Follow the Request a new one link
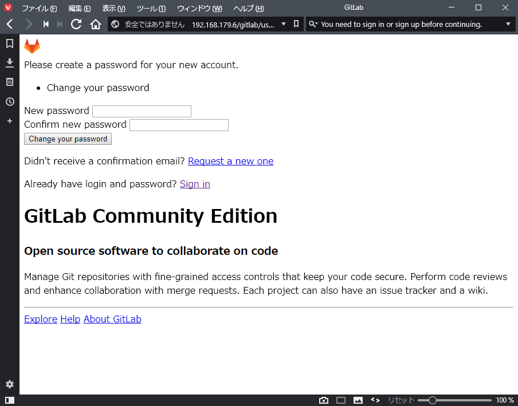The width and height of the screenshot is (518, 406). click(230, 161)
